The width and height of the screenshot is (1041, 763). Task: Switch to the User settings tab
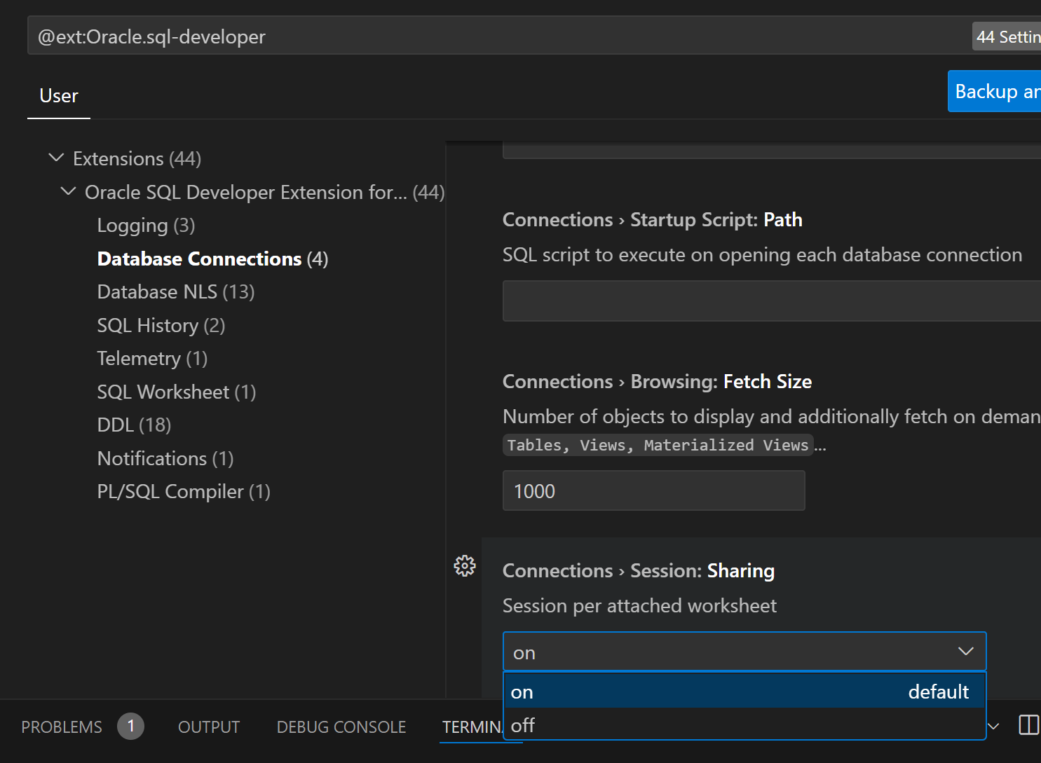(x=59, y=96)
